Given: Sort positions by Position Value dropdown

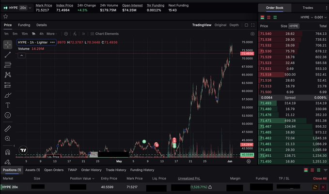Looking at the screenshot, I should pos(82,179).
